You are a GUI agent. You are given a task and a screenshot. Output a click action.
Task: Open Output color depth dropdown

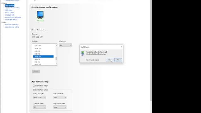coord(60,98)
